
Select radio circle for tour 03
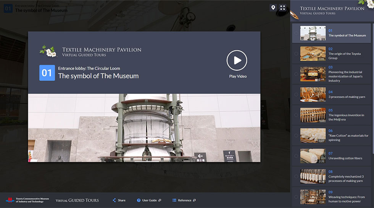pyautogui.click(x=296, y=74)
